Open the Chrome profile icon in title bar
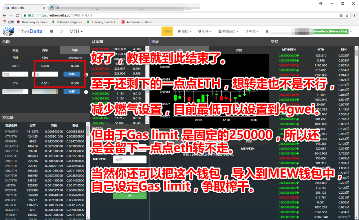359x220 pixels. [321, 3]
